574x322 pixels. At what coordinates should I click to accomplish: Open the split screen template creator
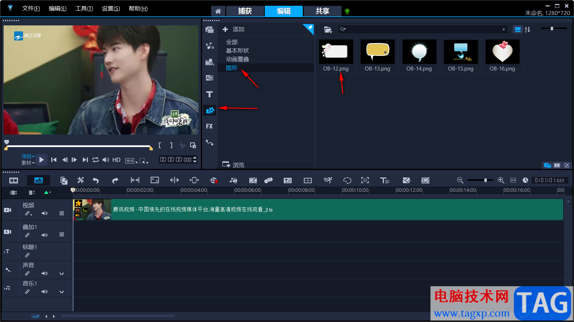pyautogui.click(x=308, y=180)
